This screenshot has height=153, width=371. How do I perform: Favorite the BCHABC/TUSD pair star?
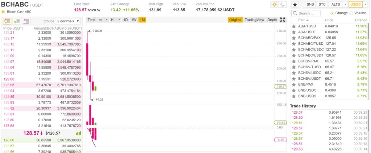(x=294, y=44)
